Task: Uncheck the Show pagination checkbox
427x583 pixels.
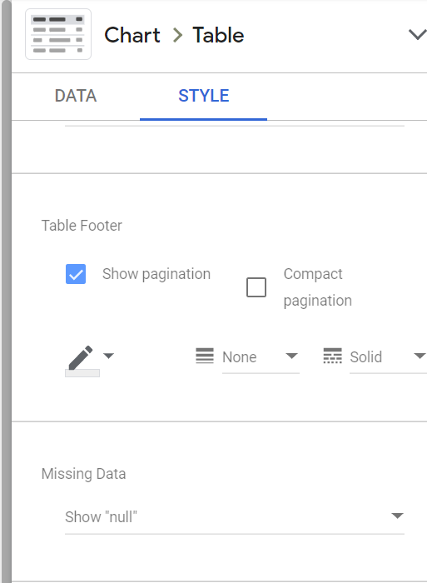Action: tap(76, 274)
